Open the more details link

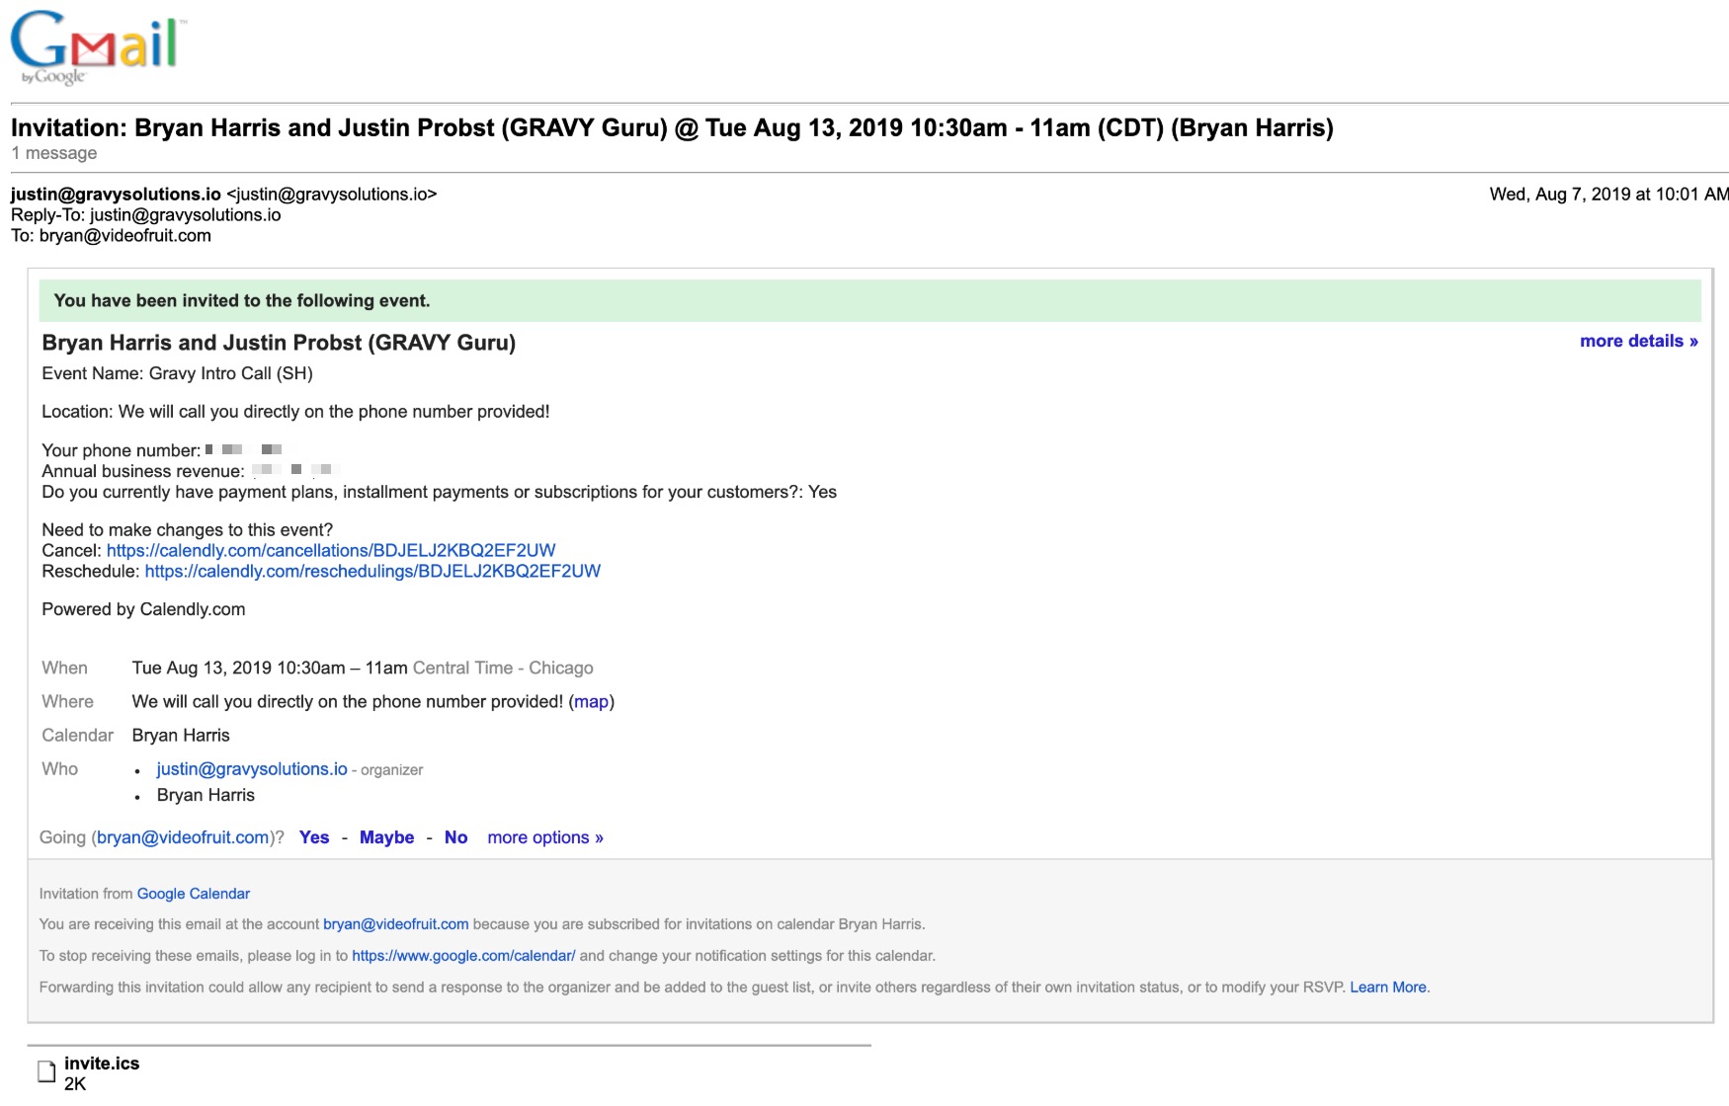[1638, 341]
